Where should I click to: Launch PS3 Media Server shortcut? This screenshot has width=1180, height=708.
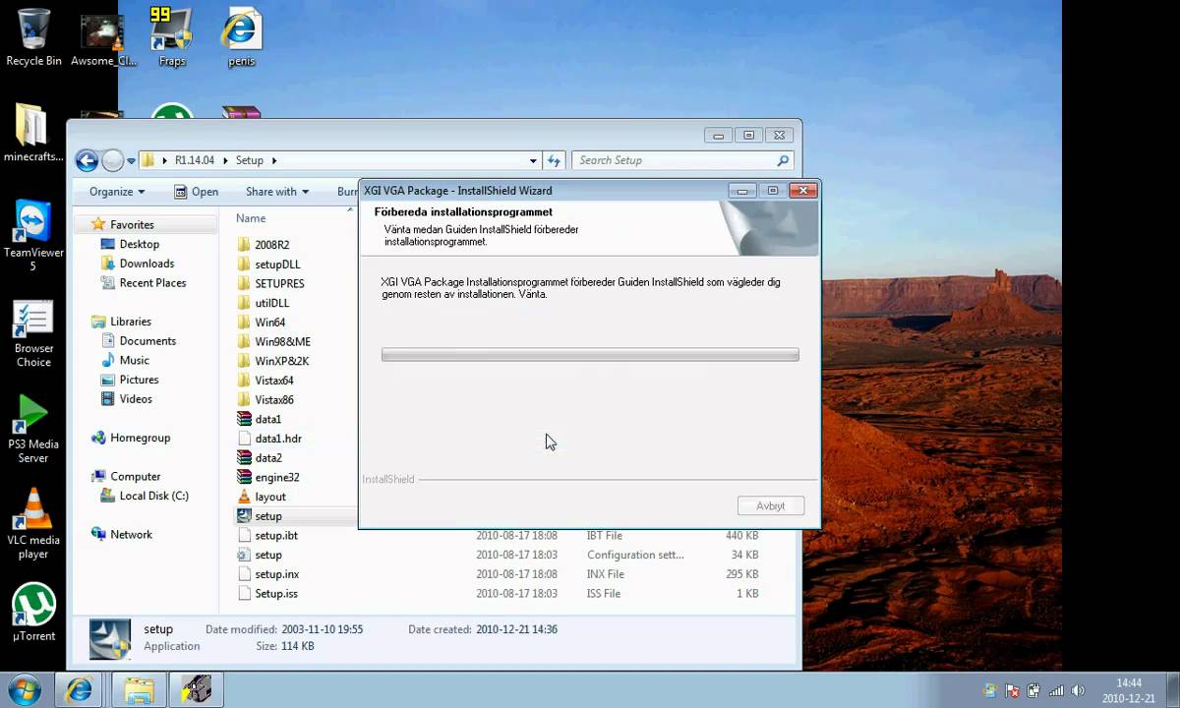click(32, 429)
